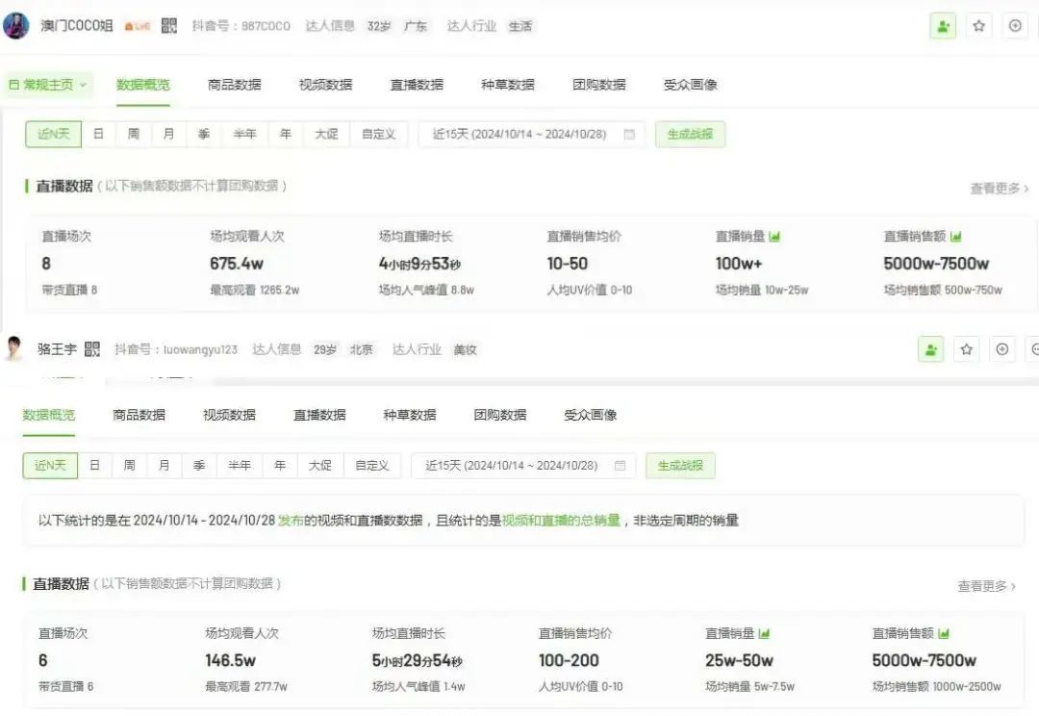Click 查看更多 link in bottom 直播数据
Screen dimensions: 1039x716
click(x=986, y=586)
